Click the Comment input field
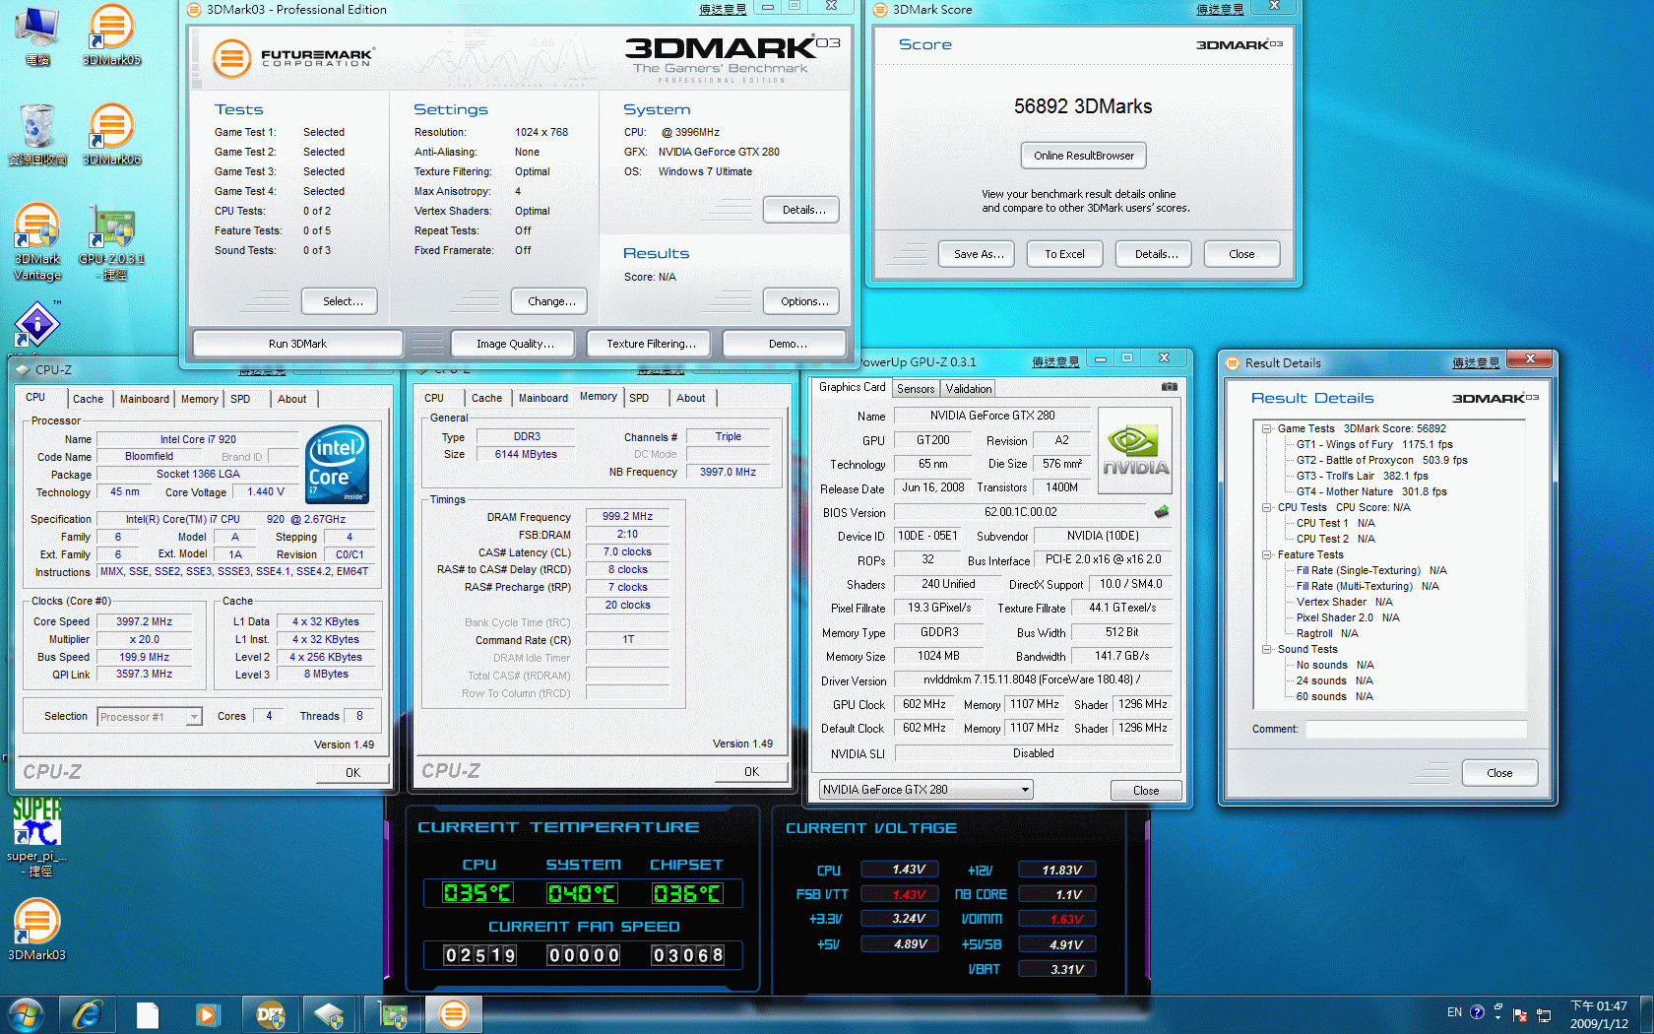The width and height of the screenshot is (1654, 1034). pyautogui.click(x=1417, y=730)
